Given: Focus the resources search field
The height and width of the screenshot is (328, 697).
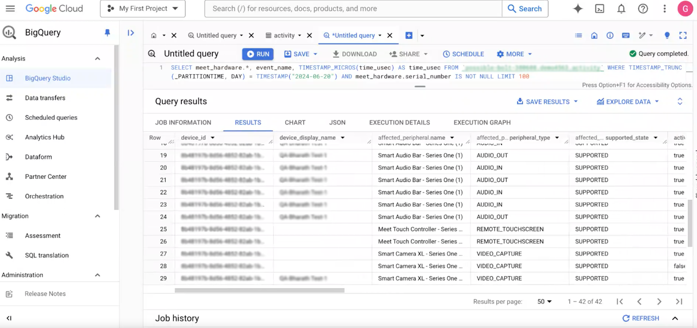Looking at the screenshot, I should [x=353, y=9].
